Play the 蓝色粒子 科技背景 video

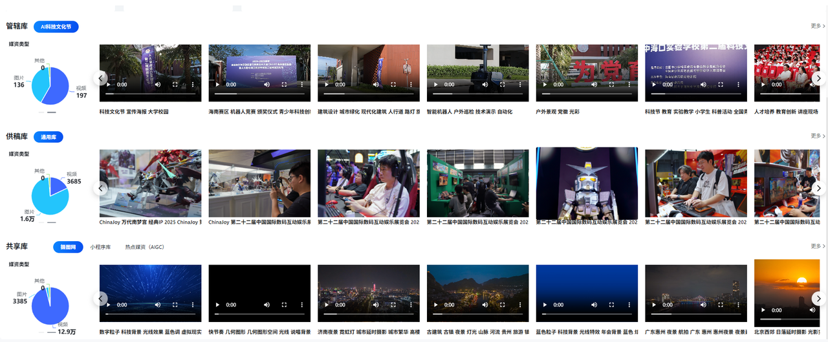point(546,305)
